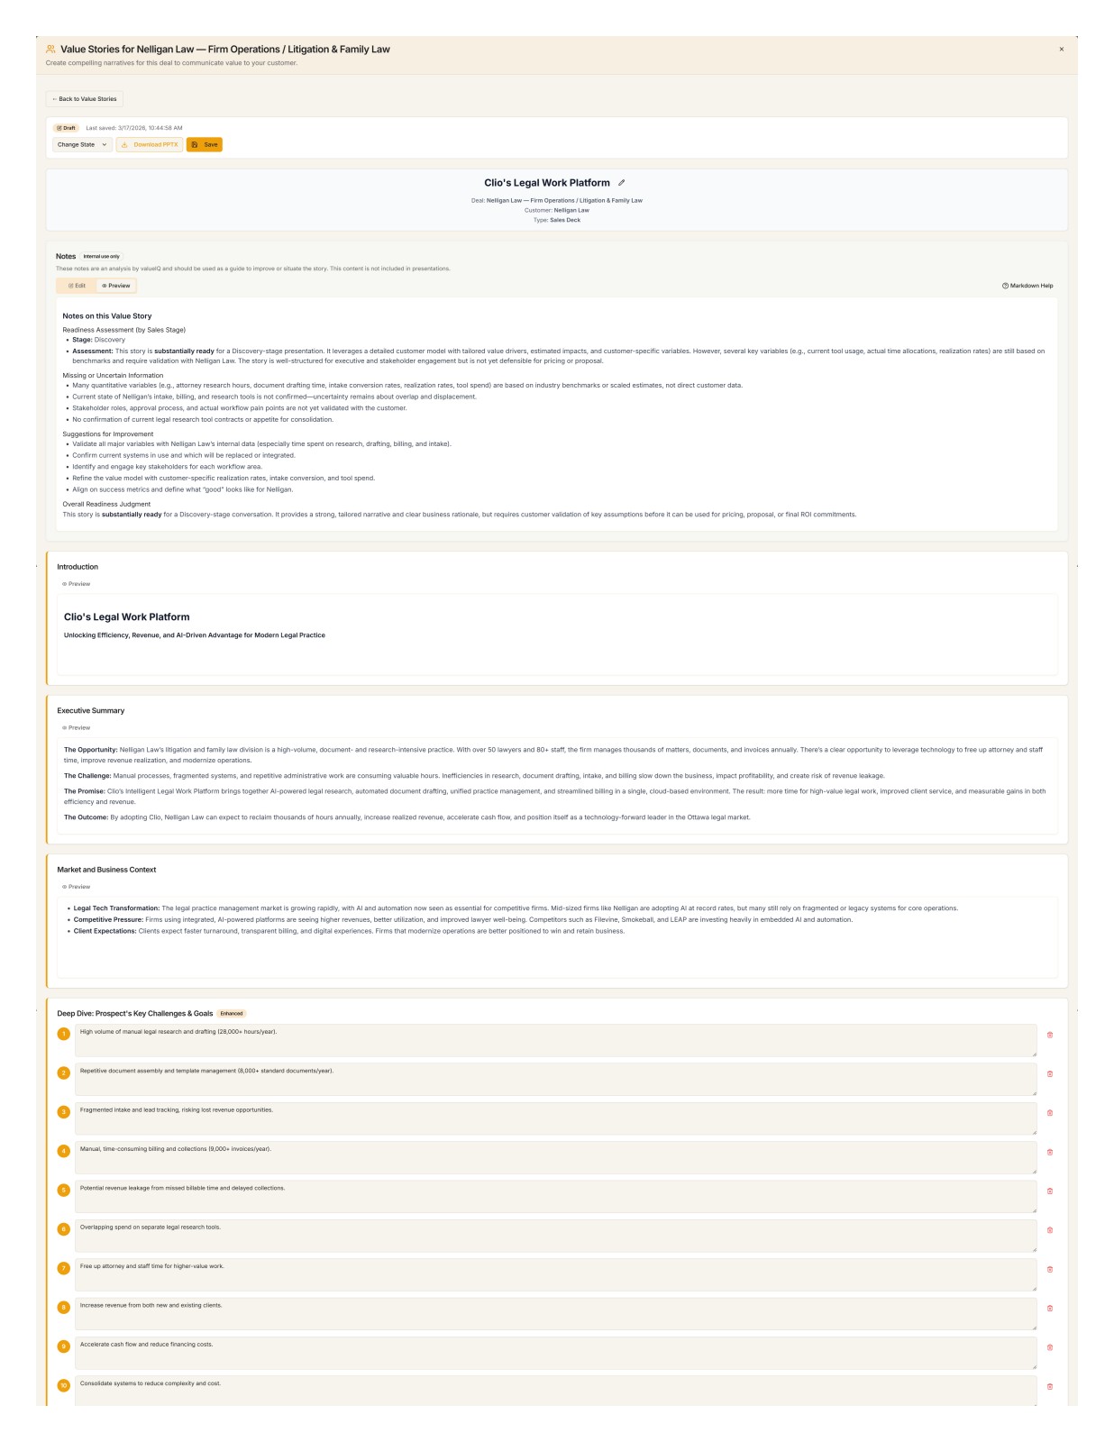Delete challenge about manual legal research

click(1050, 1035)
